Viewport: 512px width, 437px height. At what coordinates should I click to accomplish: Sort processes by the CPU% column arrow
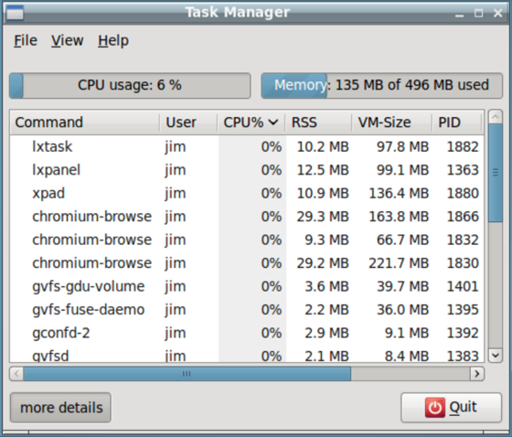[273, 123]
